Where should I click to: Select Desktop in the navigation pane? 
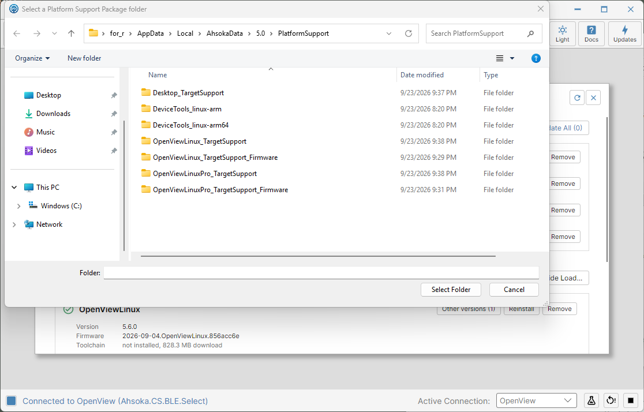48,95
